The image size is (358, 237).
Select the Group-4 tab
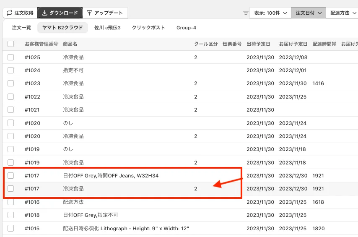186,28
